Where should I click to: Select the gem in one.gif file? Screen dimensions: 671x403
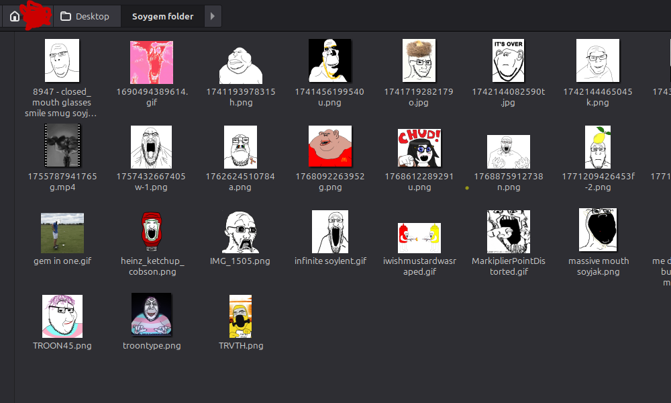pyautogui.click(x=62, y=233)
